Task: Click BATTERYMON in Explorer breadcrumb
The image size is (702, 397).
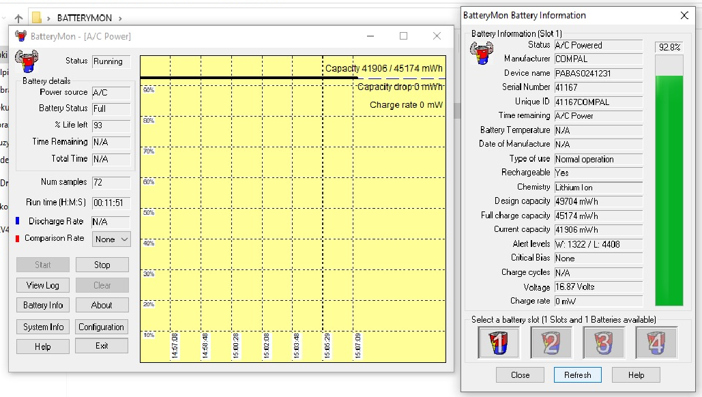Action: pyautogui.click(x=85, y=18)
